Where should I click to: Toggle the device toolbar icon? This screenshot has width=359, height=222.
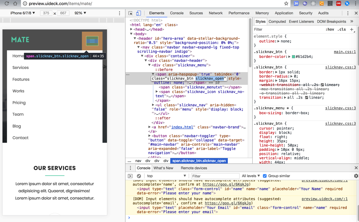pos(138,13)
